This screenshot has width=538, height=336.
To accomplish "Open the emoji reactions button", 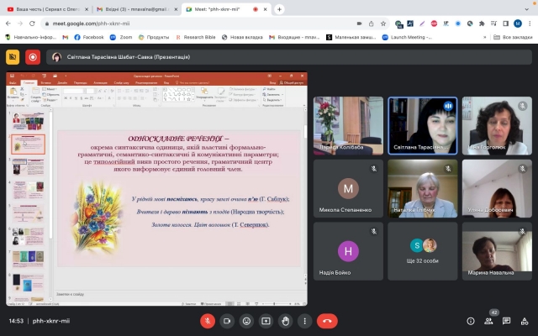I will pos(246,321).
